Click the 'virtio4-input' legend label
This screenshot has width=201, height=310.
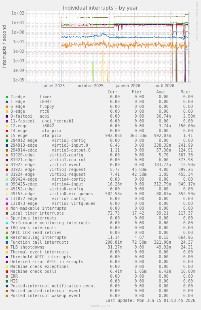[x=68, y=184]
